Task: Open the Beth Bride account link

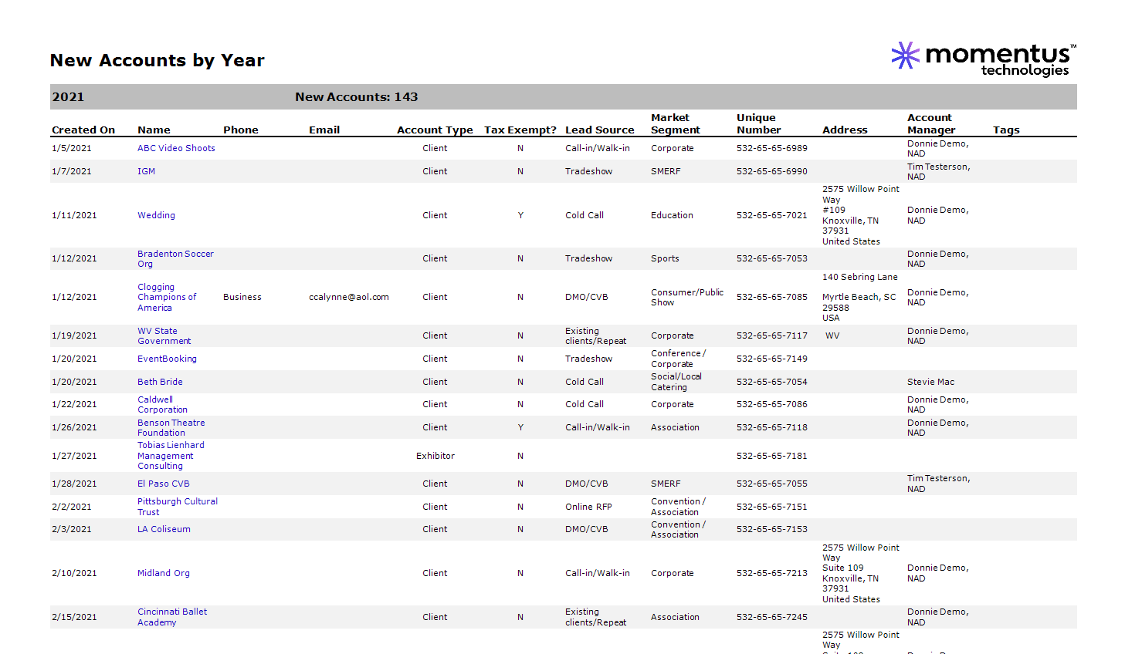Action: pos(160,382)
